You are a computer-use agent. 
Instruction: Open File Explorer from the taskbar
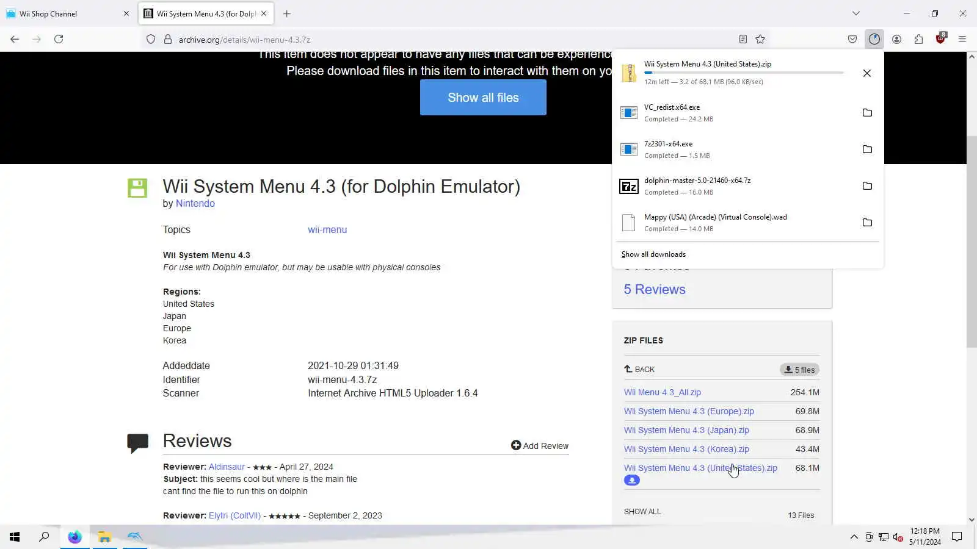104,537
